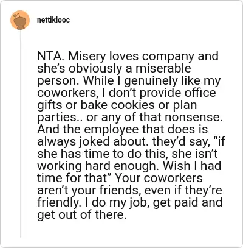Collapse the comment using the vertical thread line
The width and height of the screenshot is (243, 248).
(20, 134)
